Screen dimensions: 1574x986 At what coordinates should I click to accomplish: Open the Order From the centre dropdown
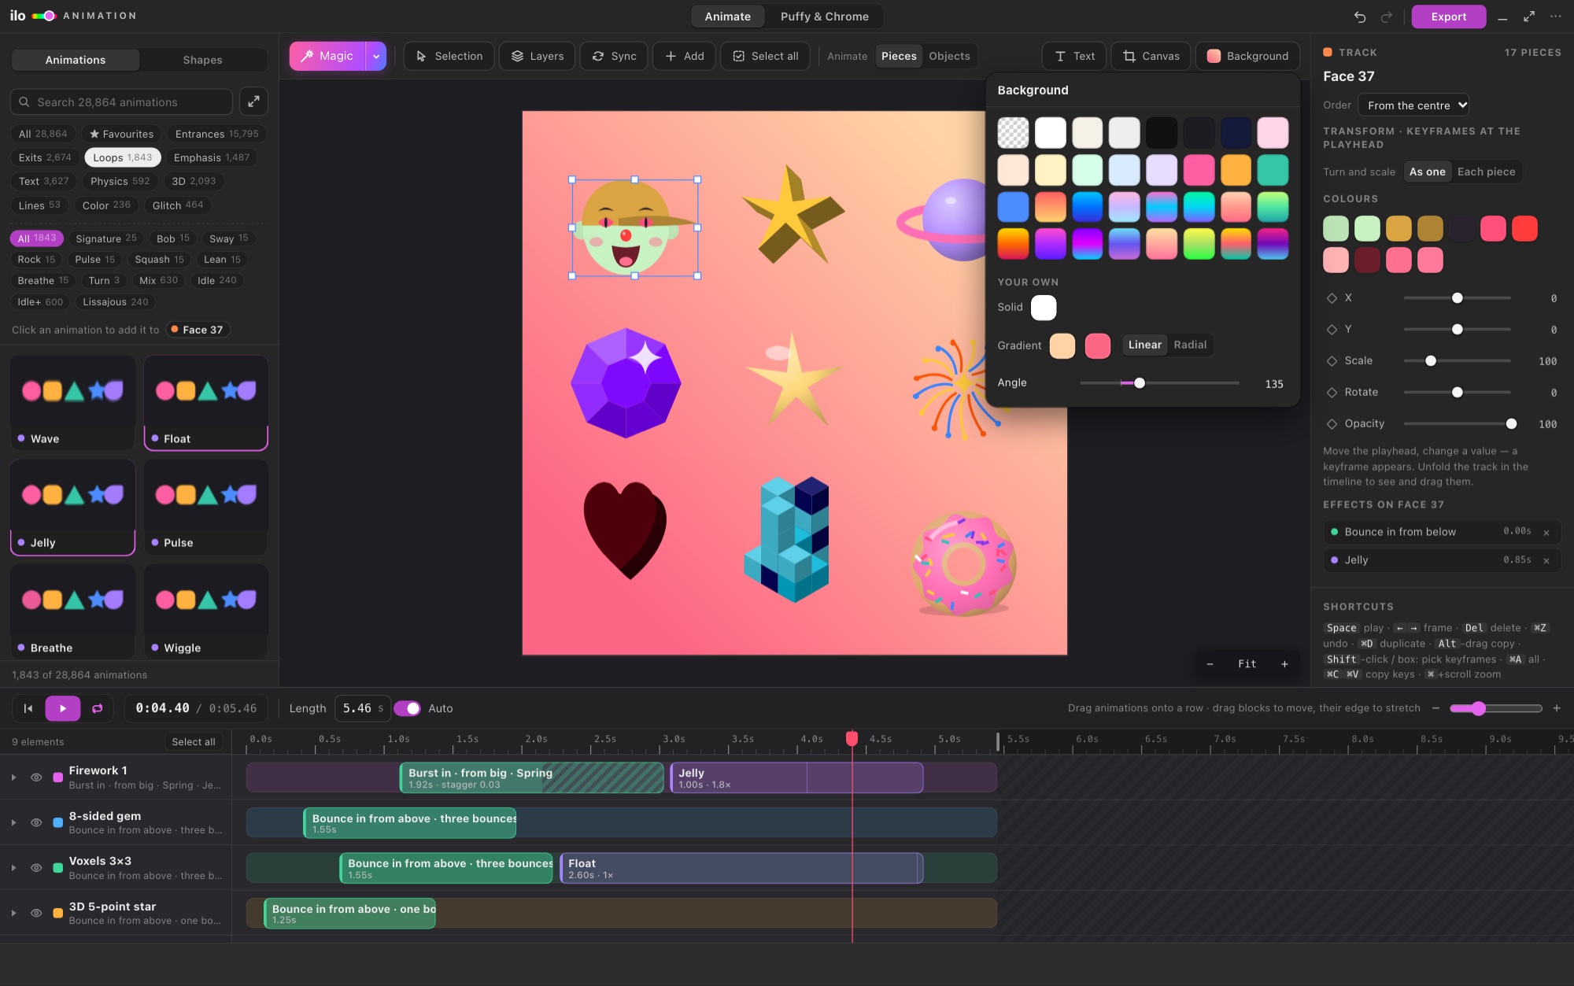pos(1413,105)
